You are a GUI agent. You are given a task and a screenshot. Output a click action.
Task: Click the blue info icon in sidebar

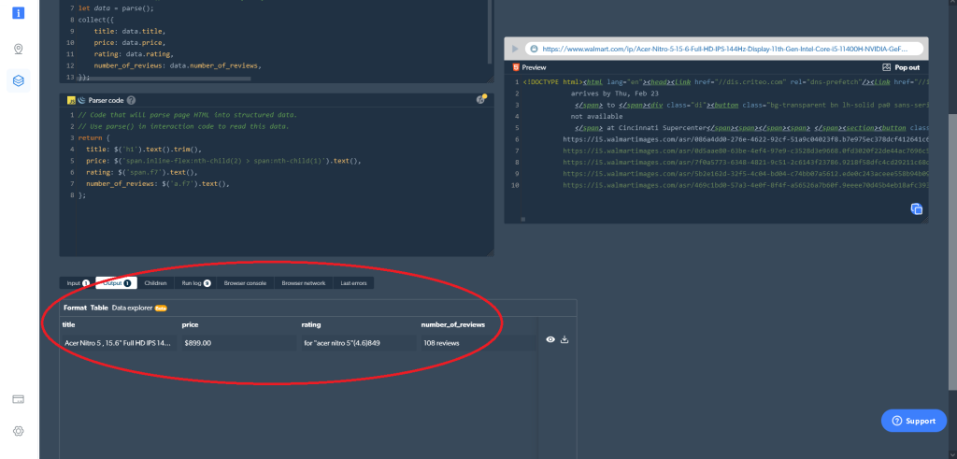click(x=19, y=13)
